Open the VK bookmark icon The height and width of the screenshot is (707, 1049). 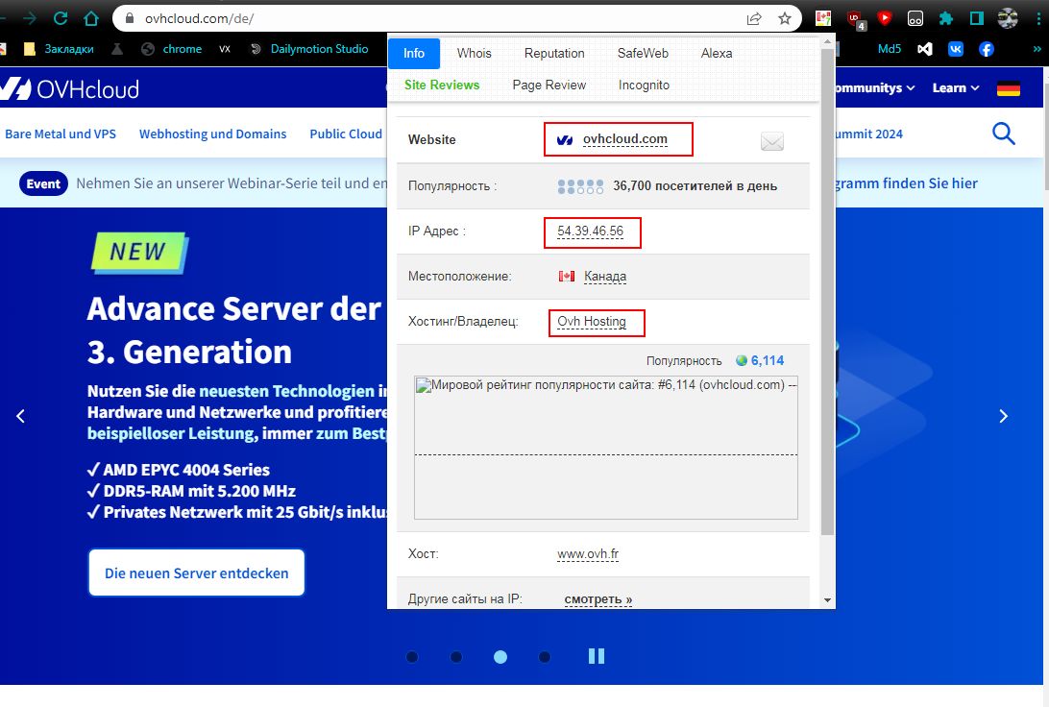tap(956, 49)
